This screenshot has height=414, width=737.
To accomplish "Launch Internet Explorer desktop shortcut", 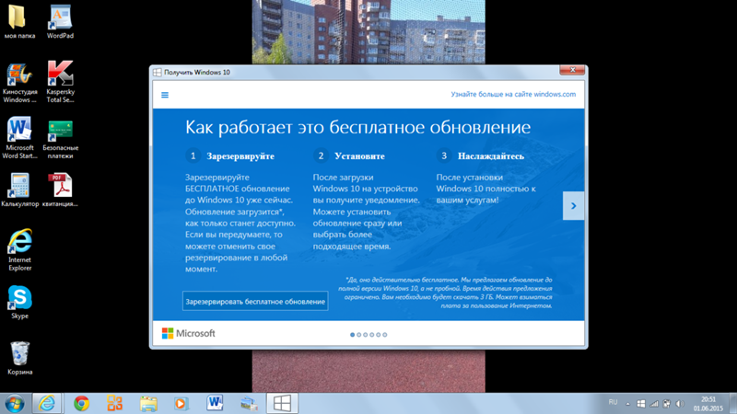I will pos(19,250).
